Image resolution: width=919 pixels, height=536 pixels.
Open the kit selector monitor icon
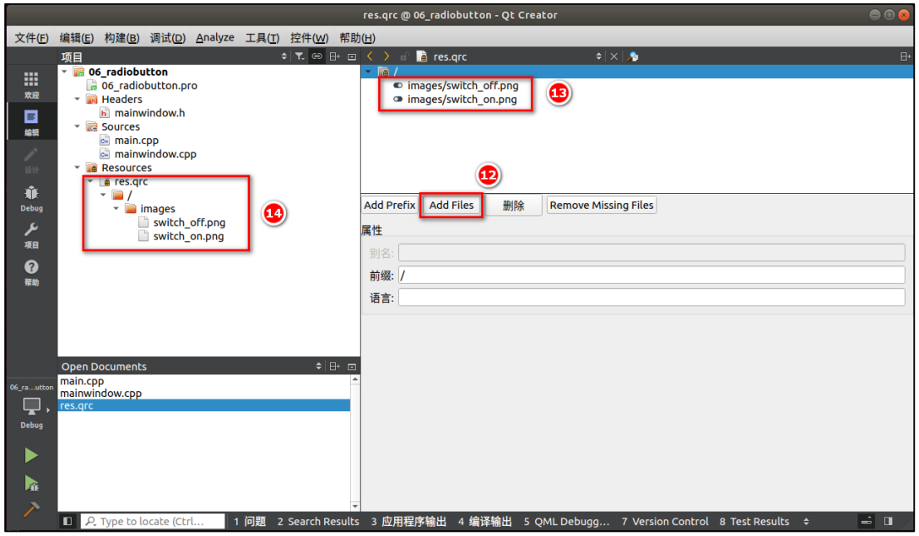[x=31, y=406]
